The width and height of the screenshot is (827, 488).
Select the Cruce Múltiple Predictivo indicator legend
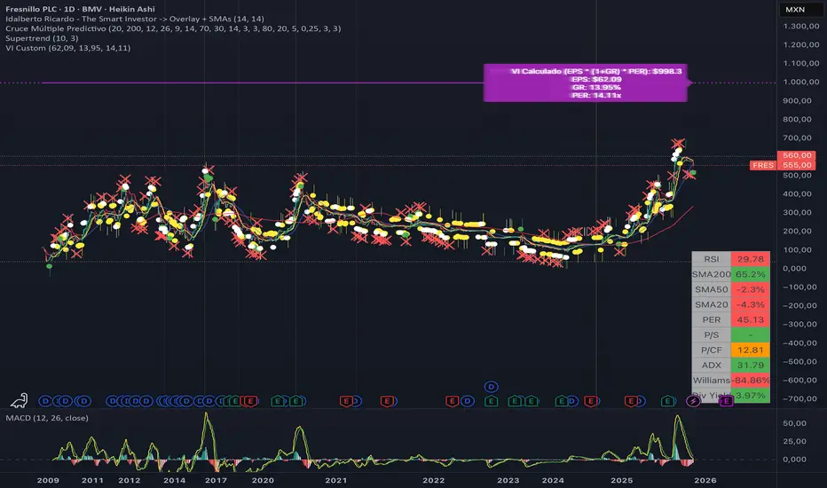coord(173,28)
